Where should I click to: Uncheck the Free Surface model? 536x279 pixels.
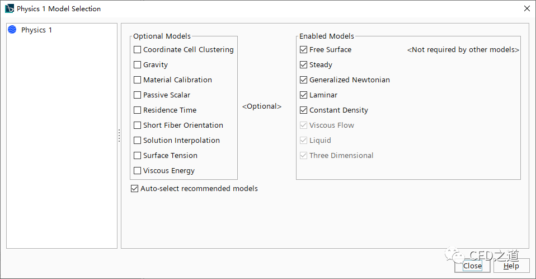[x=304, y=50]
